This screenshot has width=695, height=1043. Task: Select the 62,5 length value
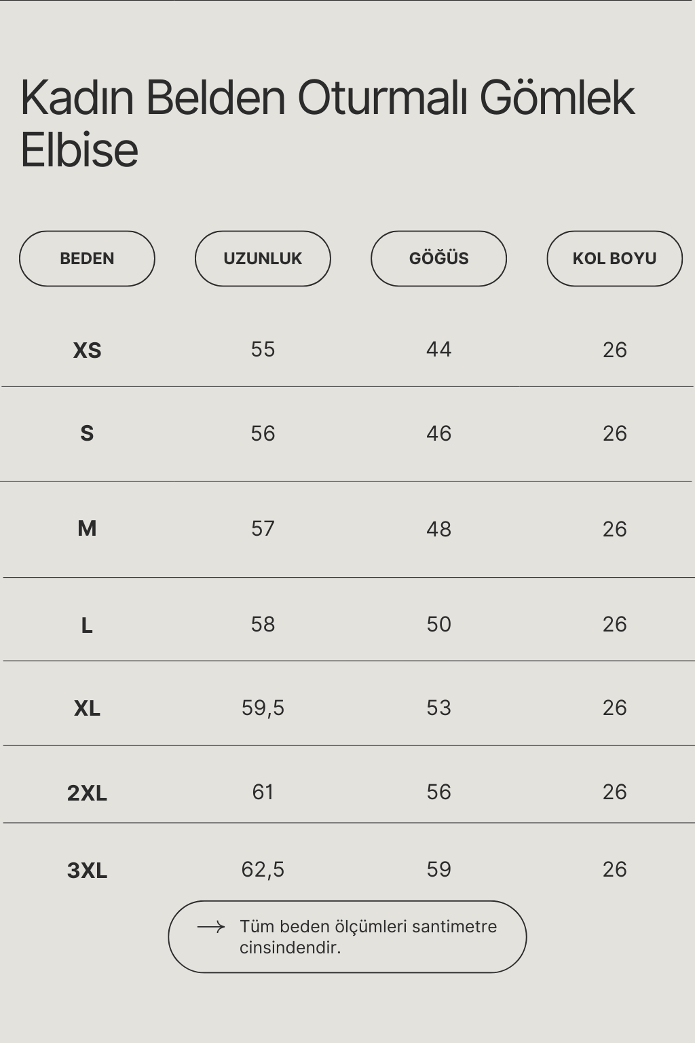click(x=263, y=870)
